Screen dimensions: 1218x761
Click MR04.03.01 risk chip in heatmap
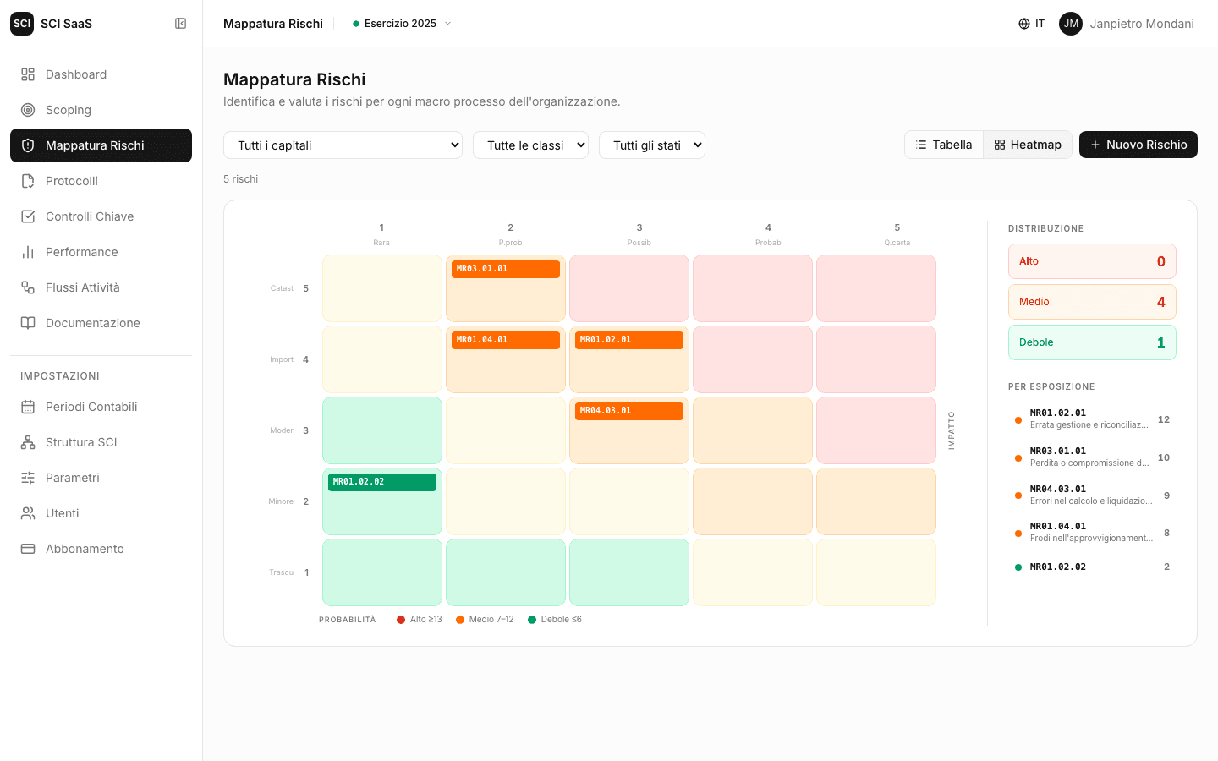tap(629, 411)
